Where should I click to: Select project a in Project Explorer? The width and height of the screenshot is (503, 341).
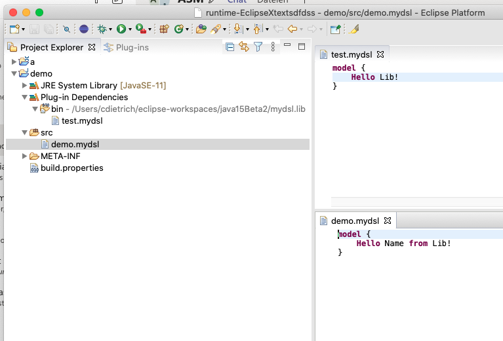[32, 62]
